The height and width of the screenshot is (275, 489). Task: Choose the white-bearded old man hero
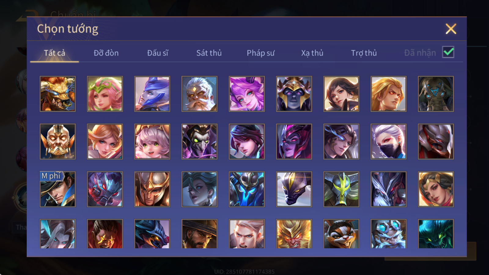pos(199,94)
